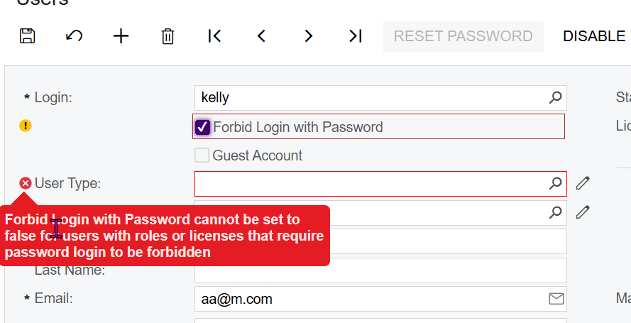This screenshot has width=631, height=323.
Task: Add new user record with plus icon
Action: (x=121, y=36)
